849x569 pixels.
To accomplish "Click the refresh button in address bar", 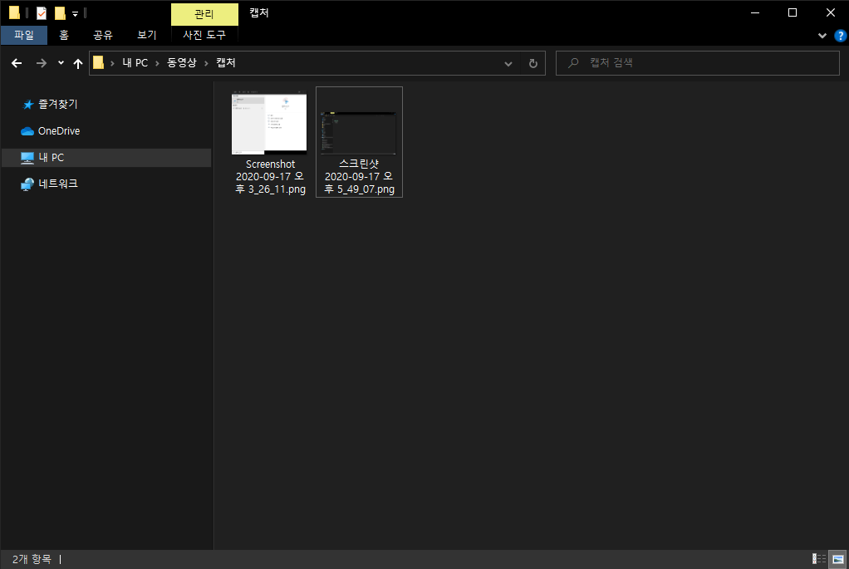I will [532, 63].
